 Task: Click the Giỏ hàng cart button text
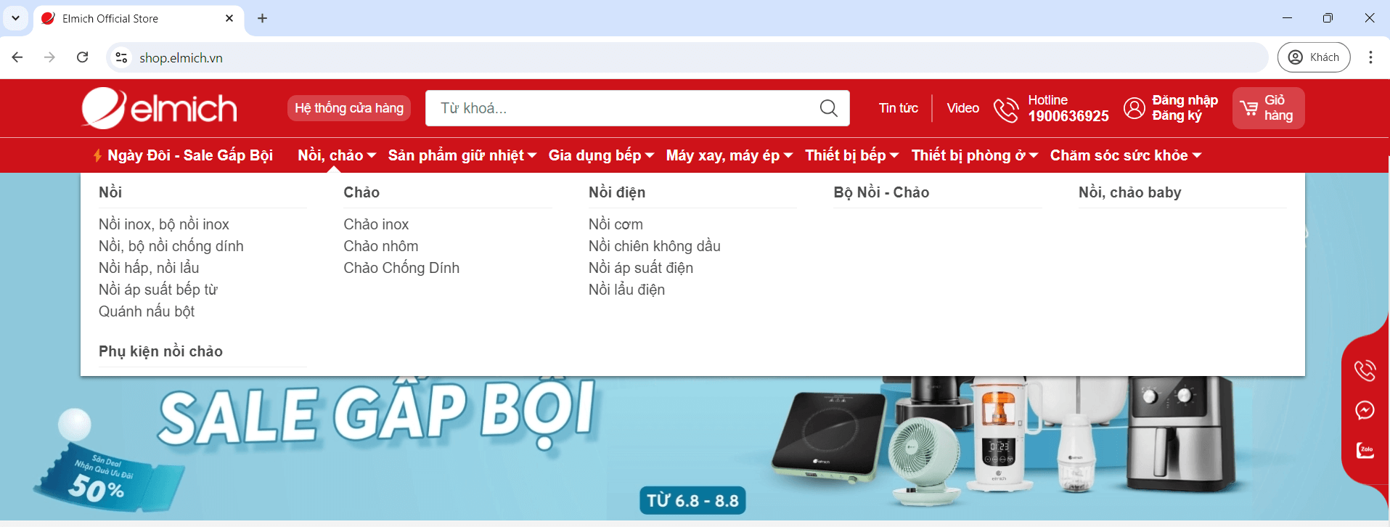1278,108
